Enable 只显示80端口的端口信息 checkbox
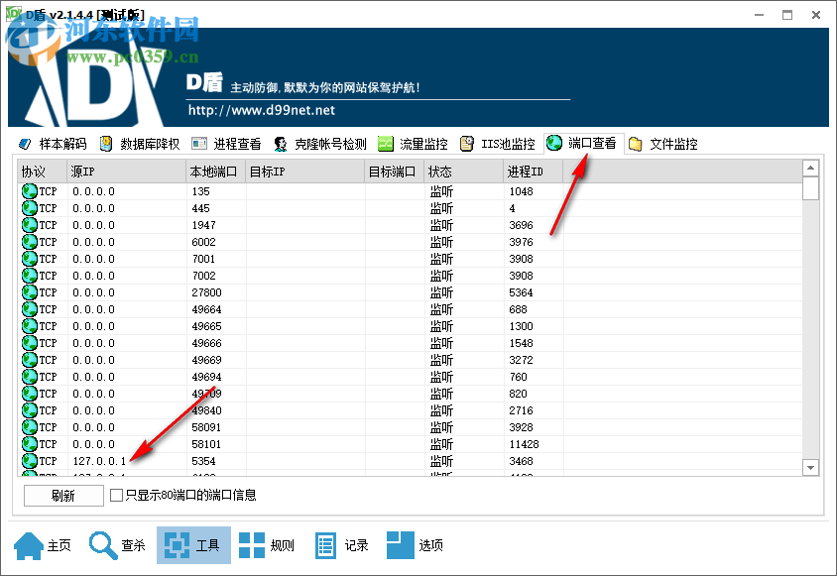Viewport: 837px width, 576px height. 116,496
